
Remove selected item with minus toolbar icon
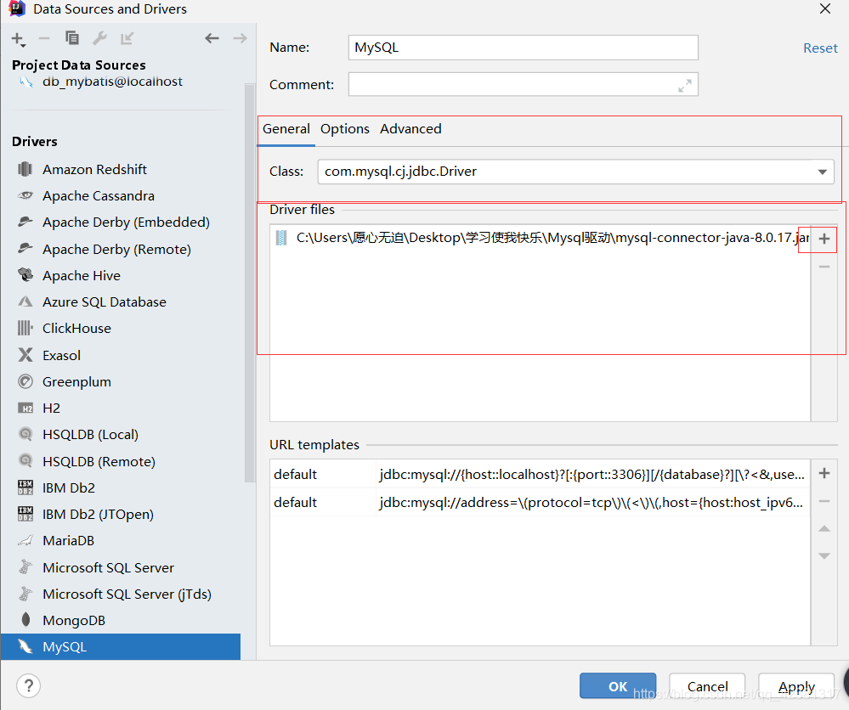coord(44,38)
